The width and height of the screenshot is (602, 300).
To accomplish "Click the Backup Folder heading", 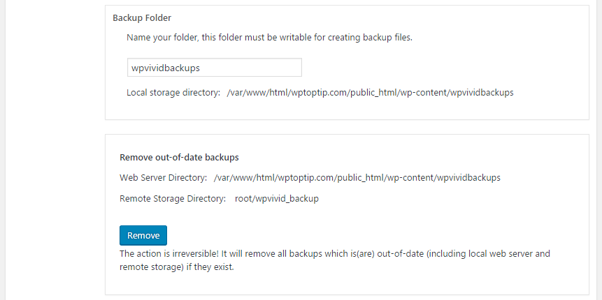I will click(142, 17).
